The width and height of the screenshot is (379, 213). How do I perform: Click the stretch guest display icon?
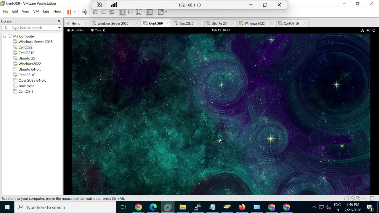[160, 12]
